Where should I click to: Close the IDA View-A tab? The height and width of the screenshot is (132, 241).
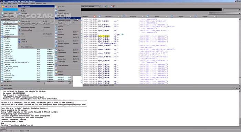pos(95,17)
